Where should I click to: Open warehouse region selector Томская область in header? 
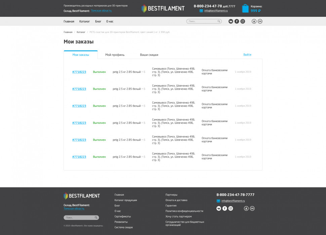[x=101, y=11]
